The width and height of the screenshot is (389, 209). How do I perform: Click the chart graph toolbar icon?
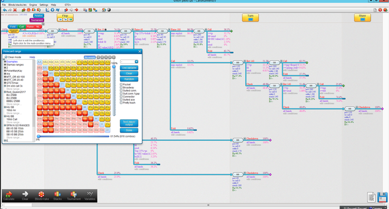point(47,10)
